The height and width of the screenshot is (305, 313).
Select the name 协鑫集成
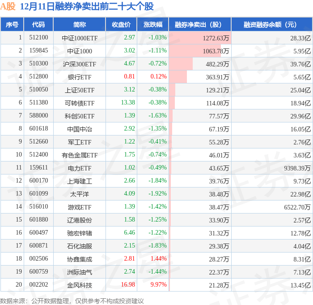(80, 259)
